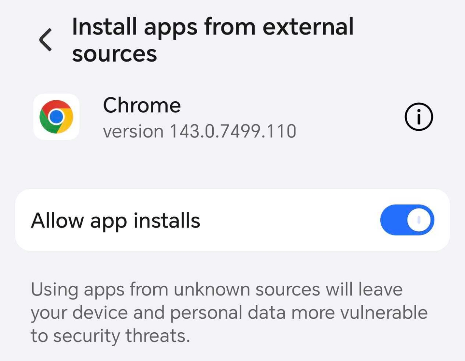Select the Chrome app name label

(142, 105)
